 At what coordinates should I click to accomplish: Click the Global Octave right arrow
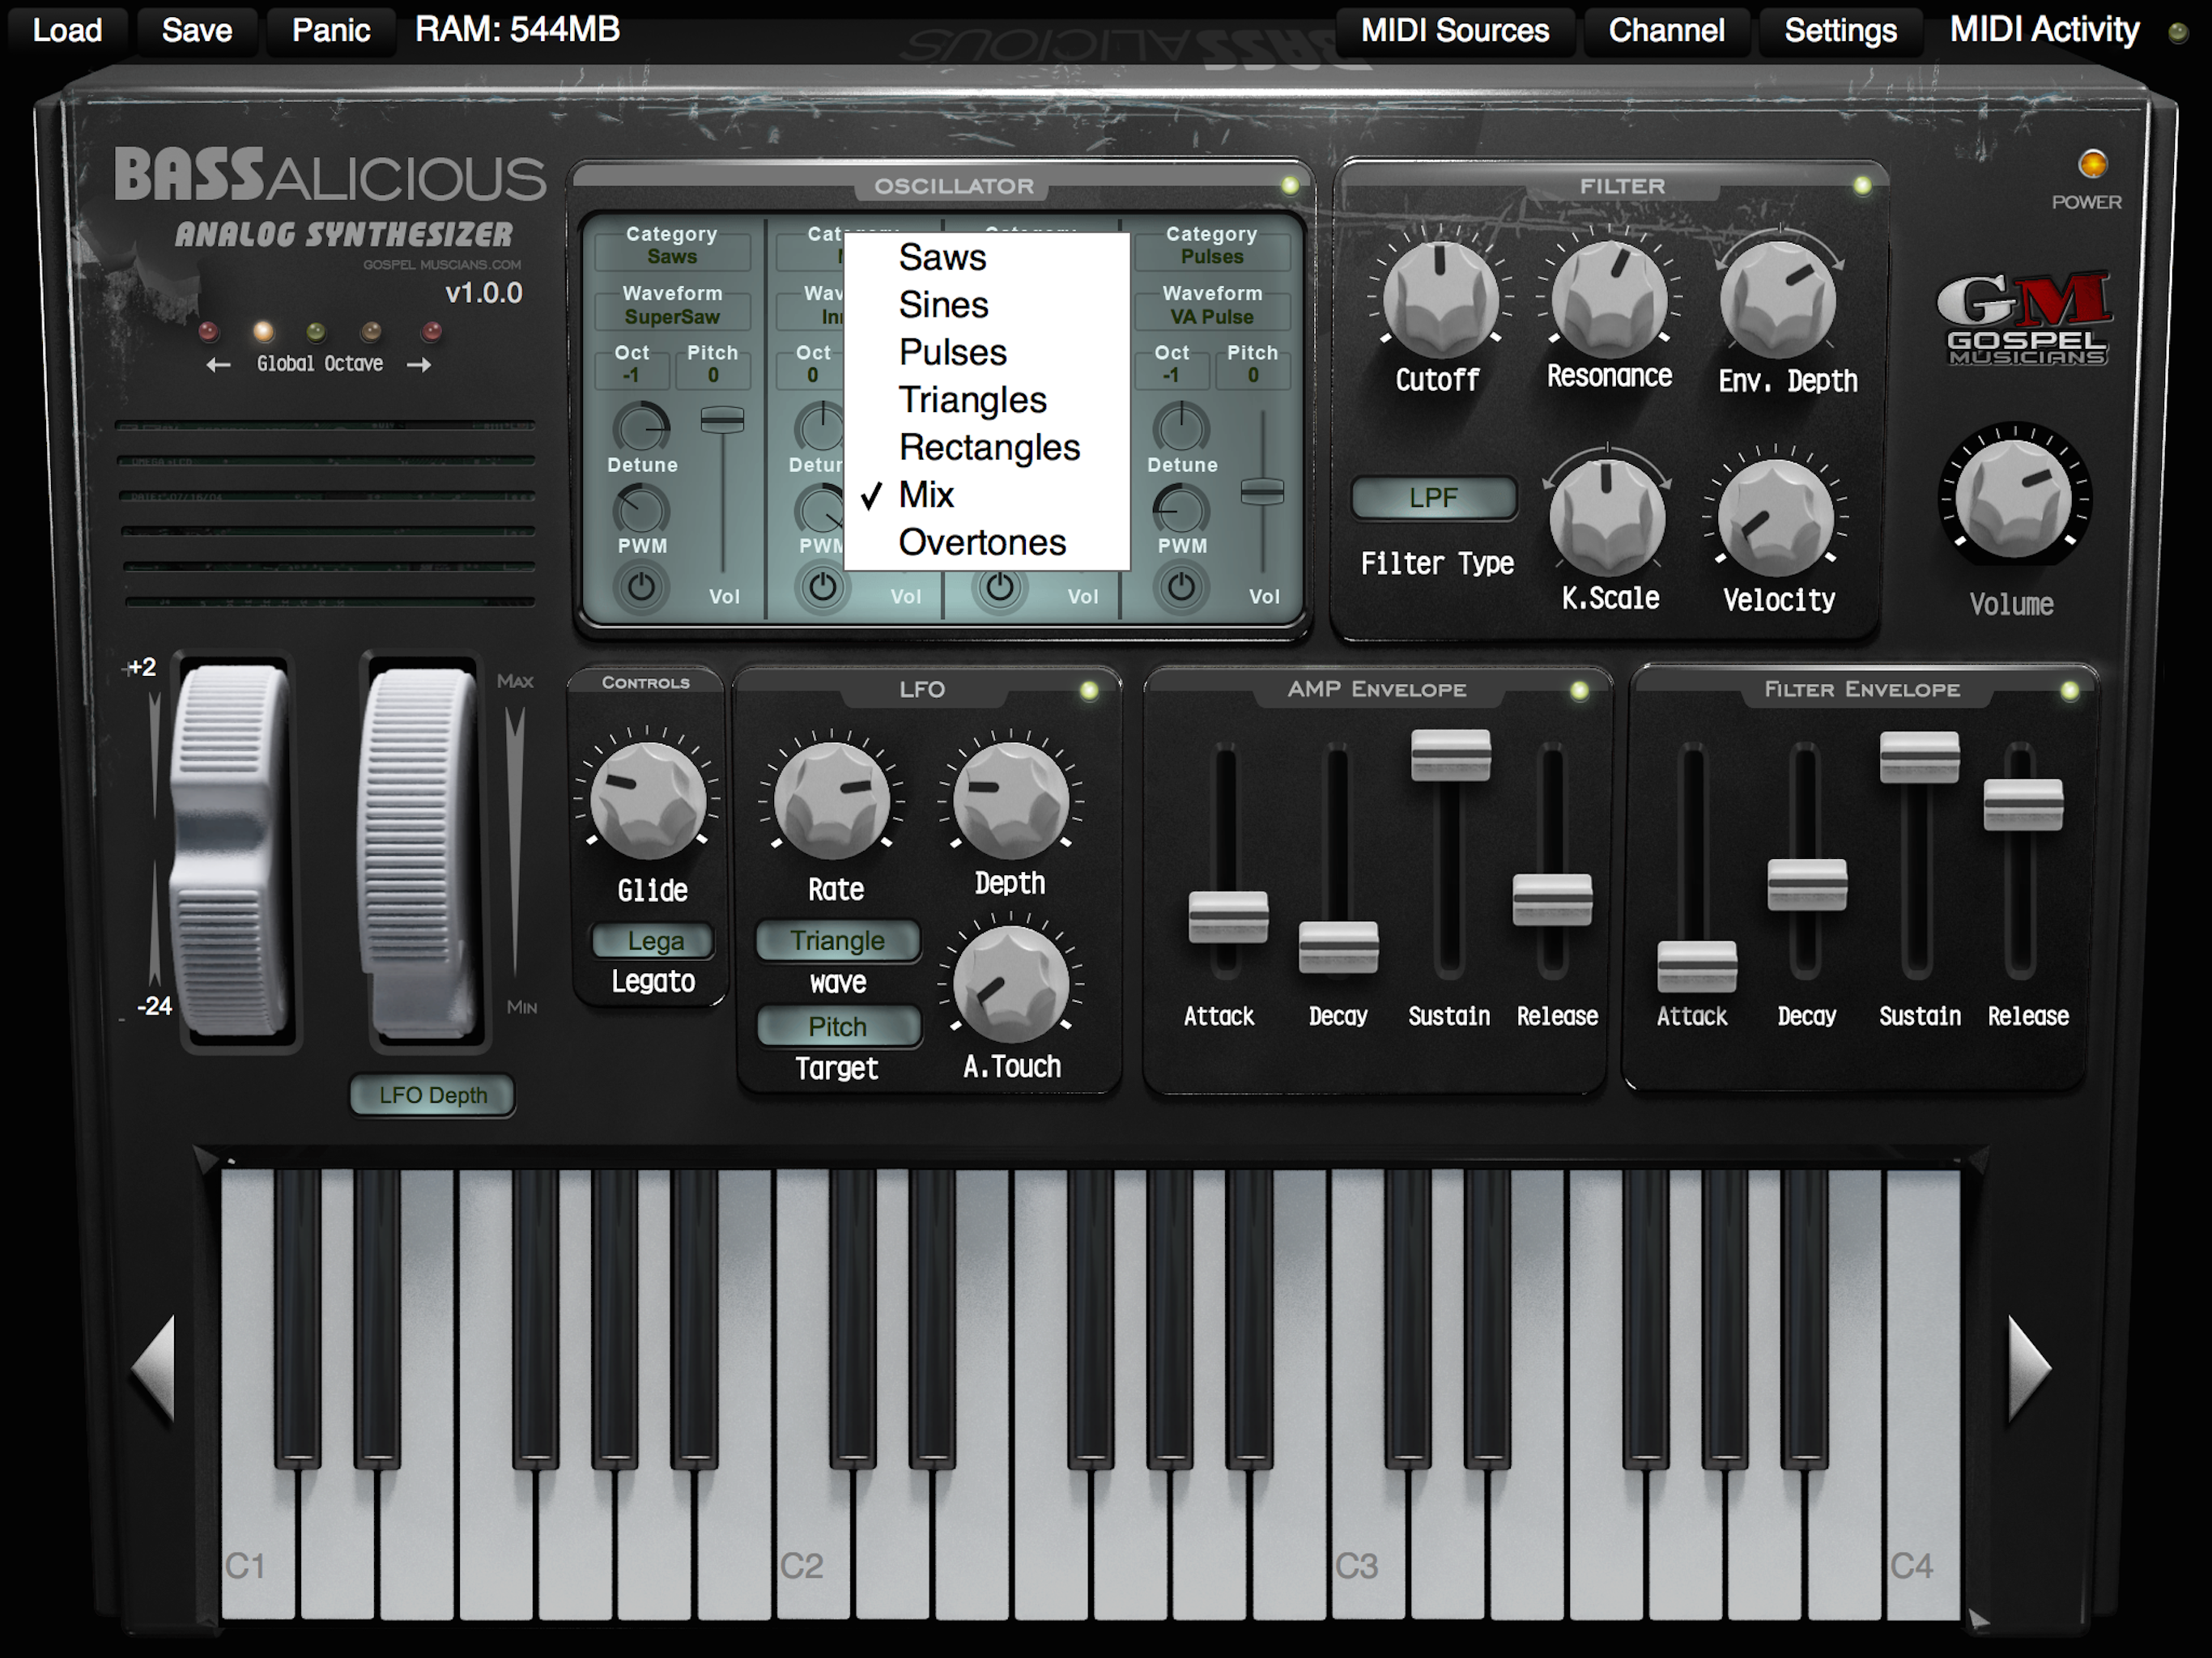pos(420,366)
